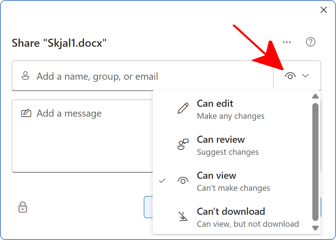Open the more options ellipsis menu
This screenshot has height=240, width=336.
pos(287,42)
